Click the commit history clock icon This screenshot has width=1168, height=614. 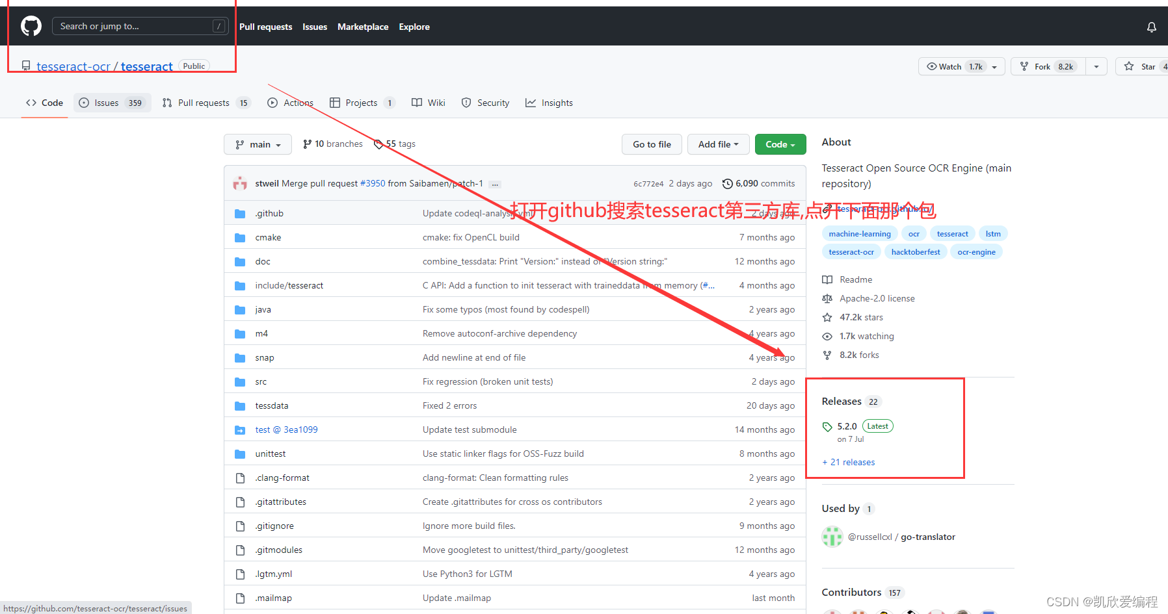point(728,184)
